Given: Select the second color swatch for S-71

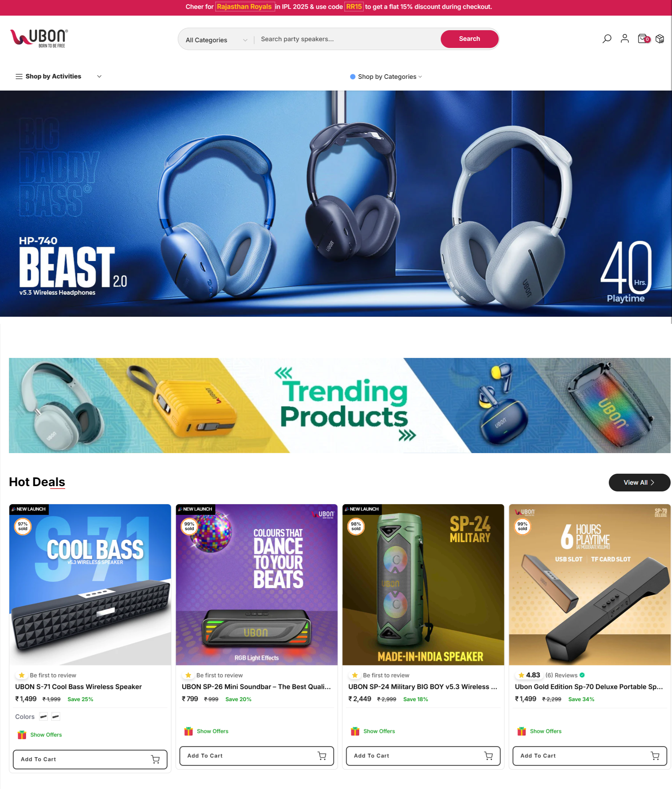Looking at the screenshot, I should tap(56, 717).
